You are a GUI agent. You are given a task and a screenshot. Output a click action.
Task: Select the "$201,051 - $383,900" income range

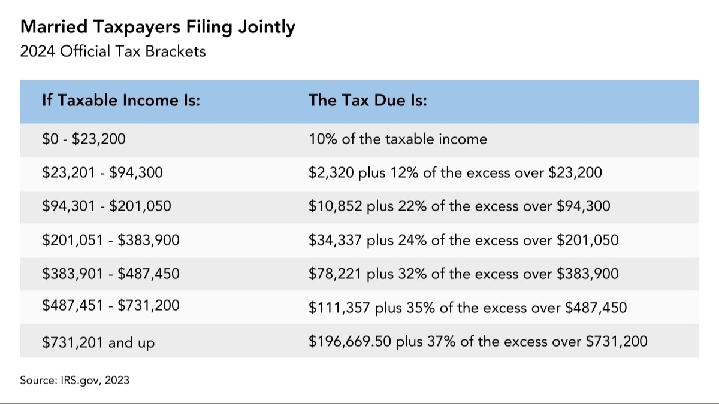[x=110, y=240]
